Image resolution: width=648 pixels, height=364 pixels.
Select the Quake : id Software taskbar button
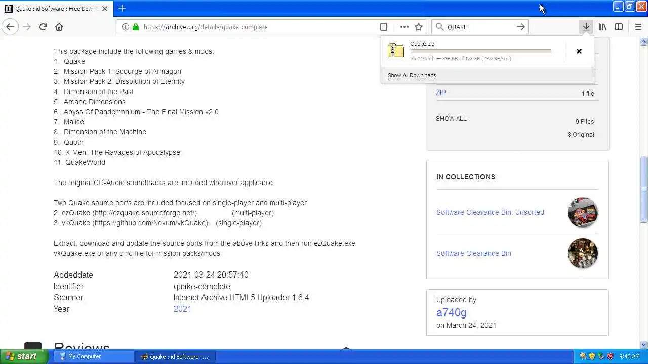point(175,356)
